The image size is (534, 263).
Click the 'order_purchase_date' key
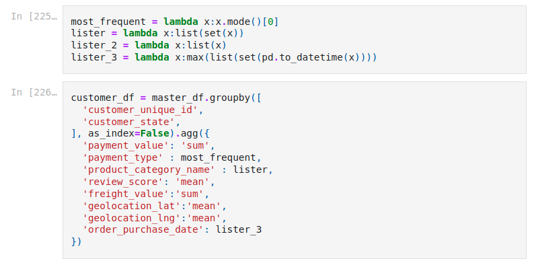143,229
